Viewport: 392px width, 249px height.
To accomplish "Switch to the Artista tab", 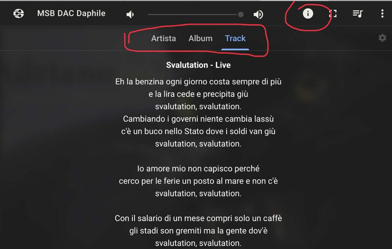I will point(164,38).
